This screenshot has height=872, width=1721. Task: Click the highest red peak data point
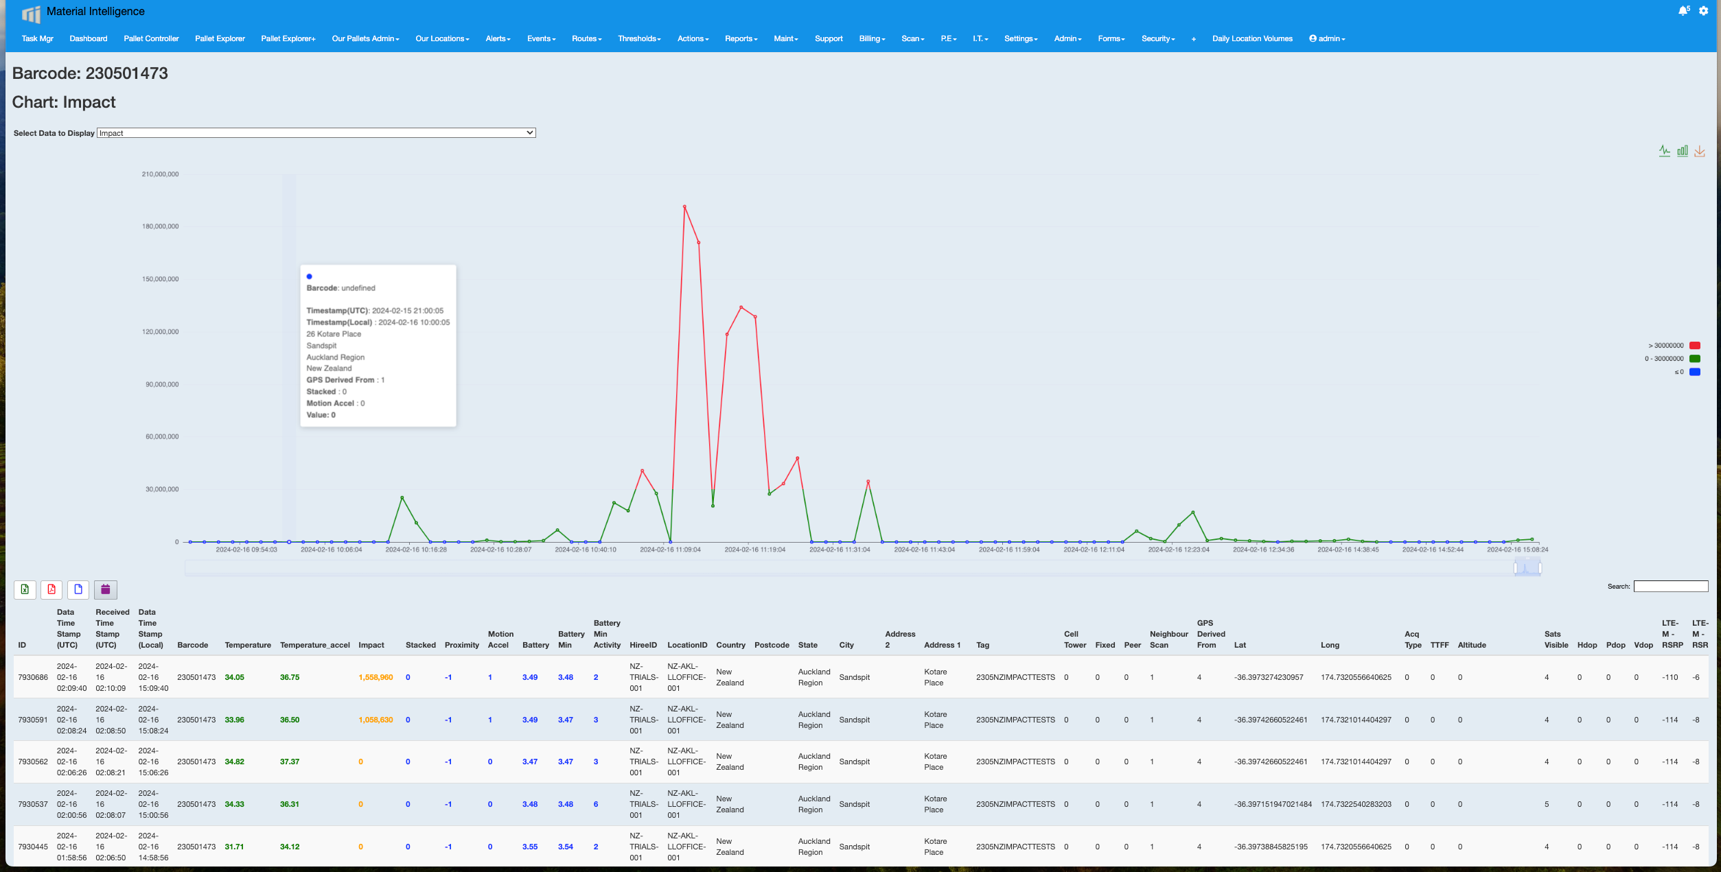click(684, 207)
